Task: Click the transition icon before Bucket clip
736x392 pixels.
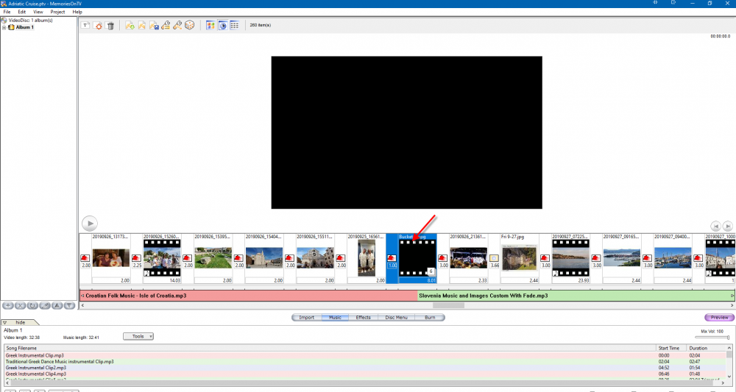Action: (x=392, y=257)
